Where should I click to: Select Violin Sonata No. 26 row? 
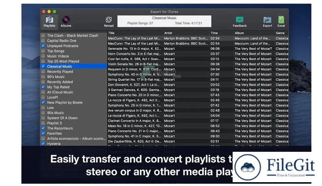point(198,64)
